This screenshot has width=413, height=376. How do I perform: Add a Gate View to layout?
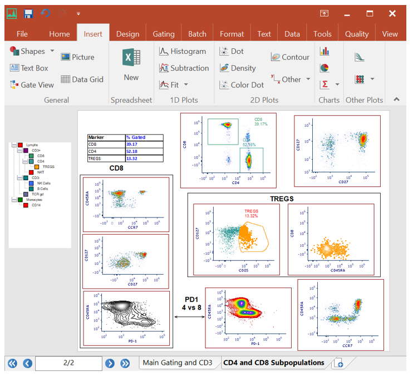32,85
